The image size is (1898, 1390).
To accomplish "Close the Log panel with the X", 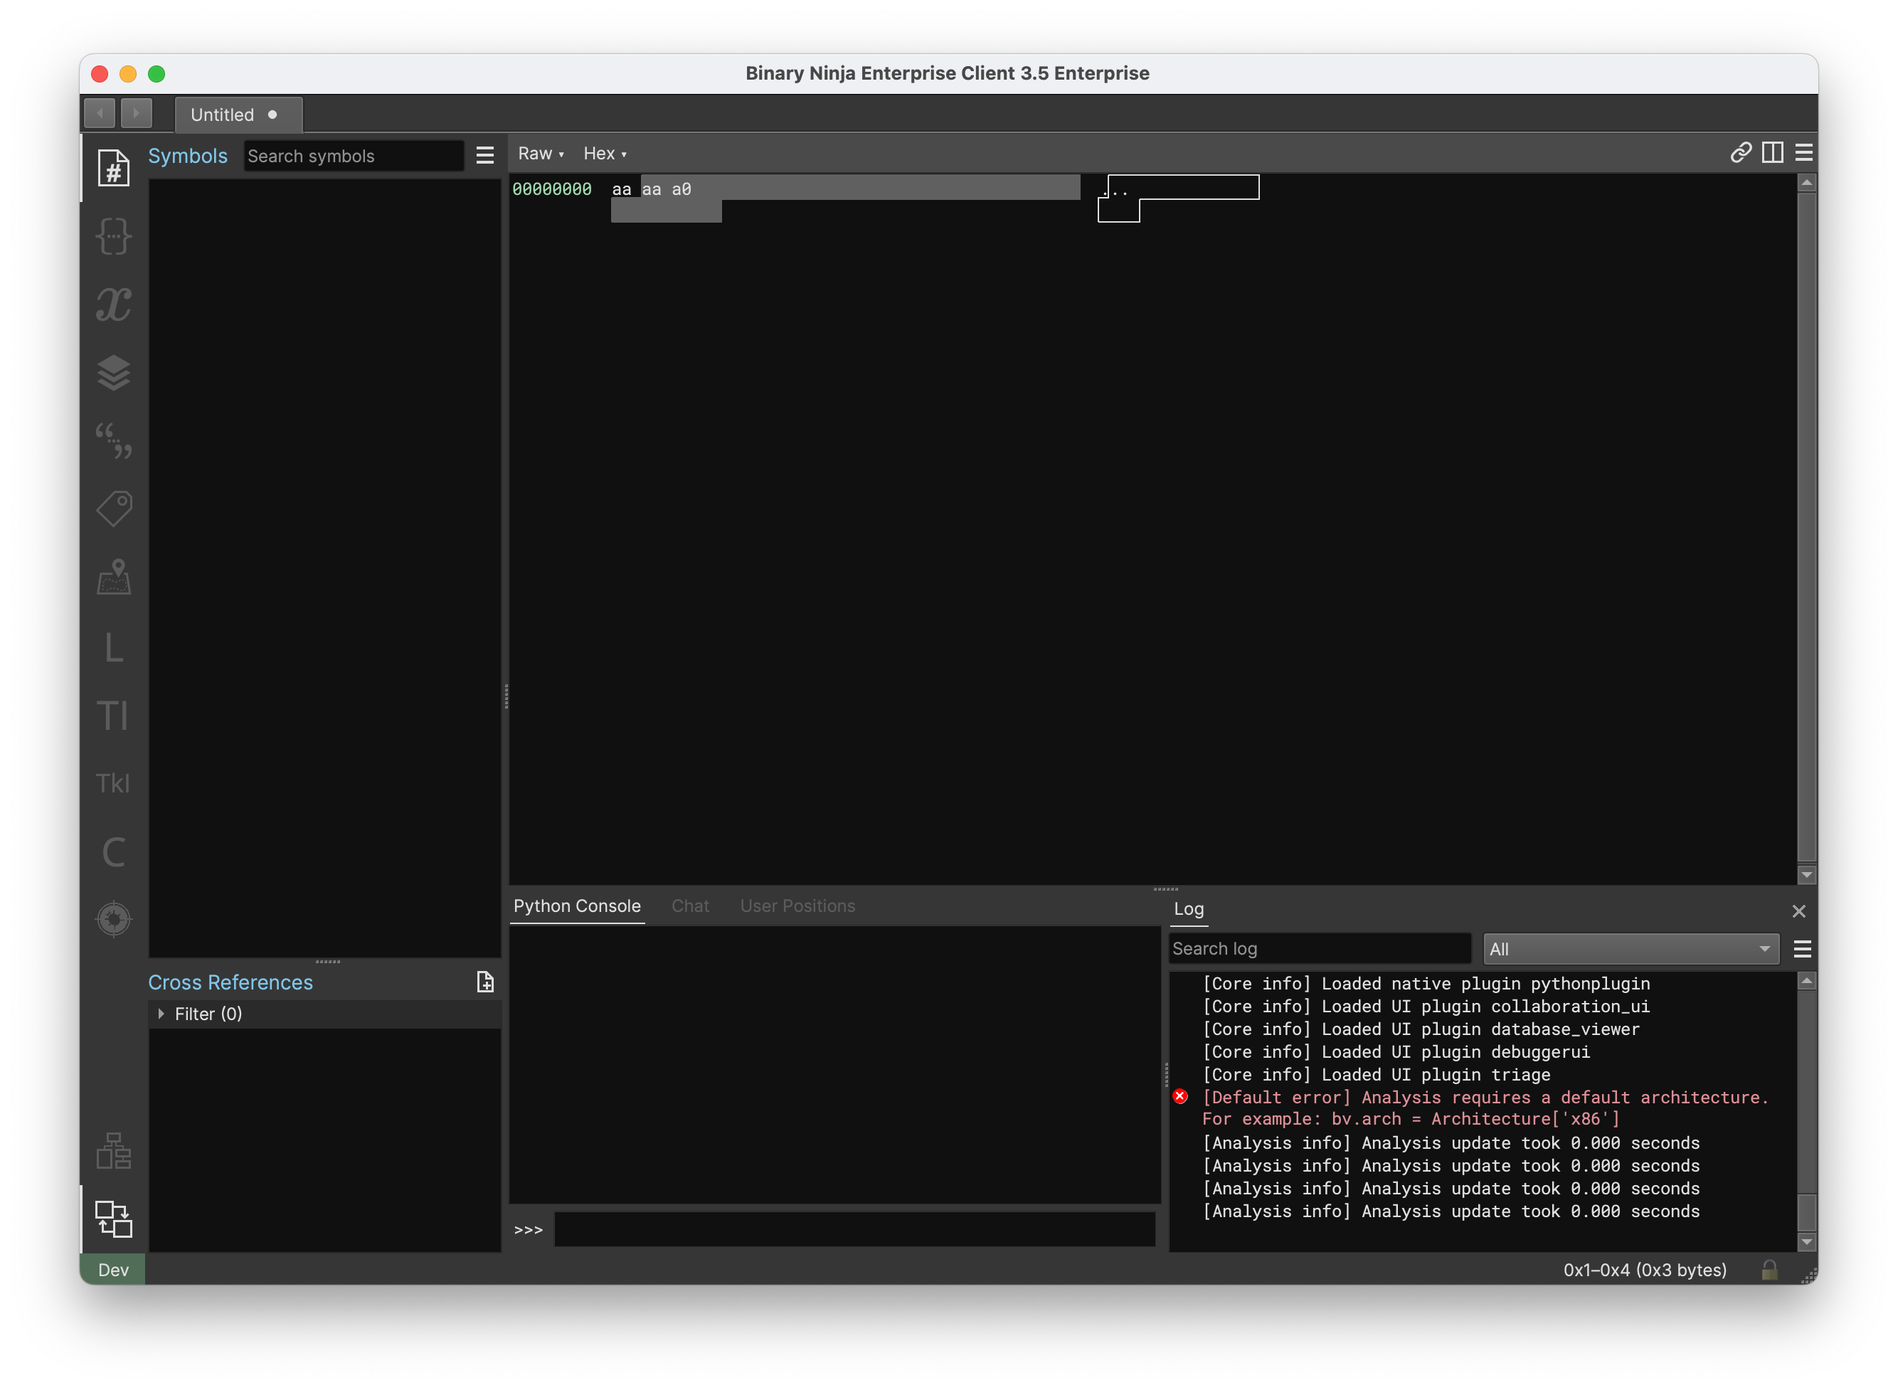I will [1800, 911].
